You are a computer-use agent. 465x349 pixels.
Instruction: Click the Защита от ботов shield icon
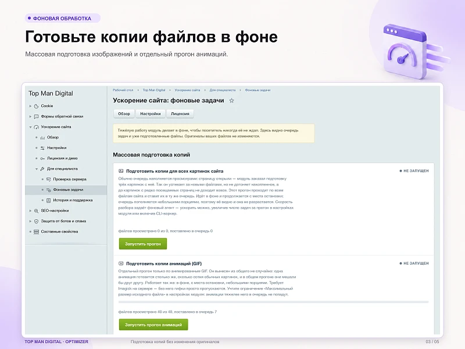coord(36,221)
